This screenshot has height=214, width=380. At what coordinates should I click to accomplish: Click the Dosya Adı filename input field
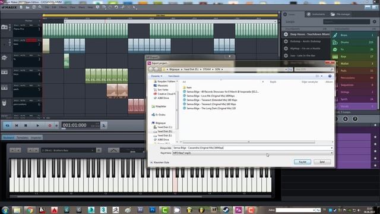251,148
